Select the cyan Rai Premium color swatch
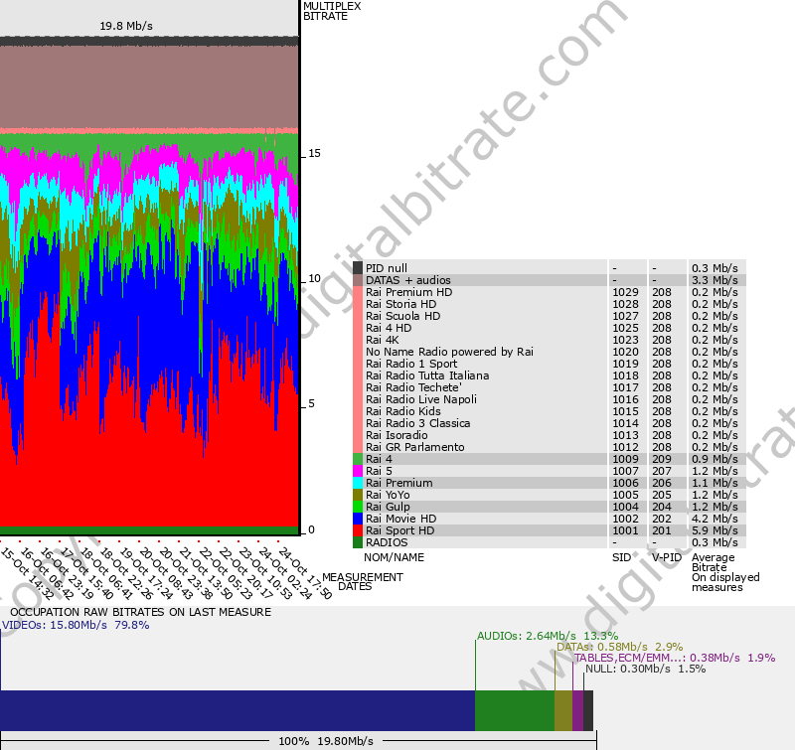This screenshot has width=795, height=750. click(358, 483)
